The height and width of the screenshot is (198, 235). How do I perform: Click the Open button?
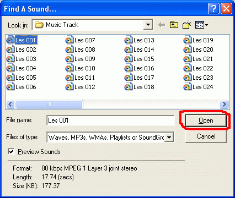pos(206,120)
